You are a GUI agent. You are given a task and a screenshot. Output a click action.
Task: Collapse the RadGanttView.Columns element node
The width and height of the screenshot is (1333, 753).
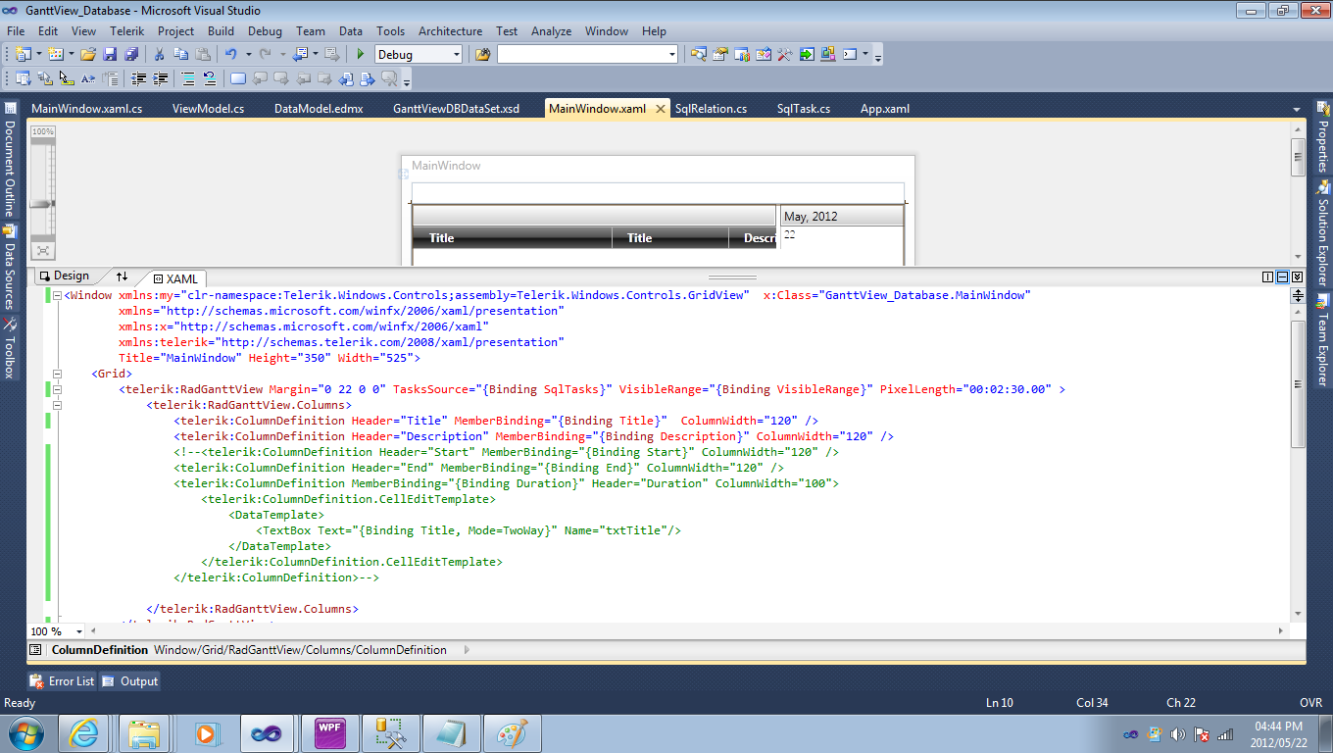tap(58, 405)
